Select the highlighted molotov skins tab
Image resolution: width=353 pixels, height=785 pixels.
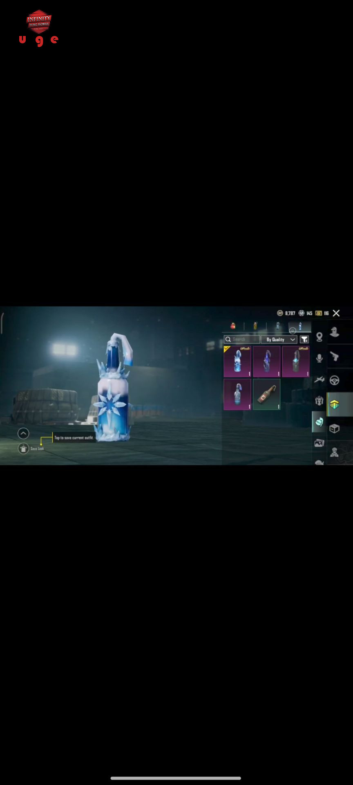coord(300,326)
